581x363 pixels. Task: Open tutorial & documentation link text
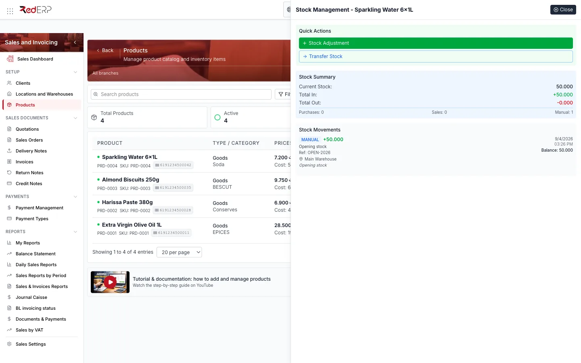pyautogui.click(x=202, y=279)
